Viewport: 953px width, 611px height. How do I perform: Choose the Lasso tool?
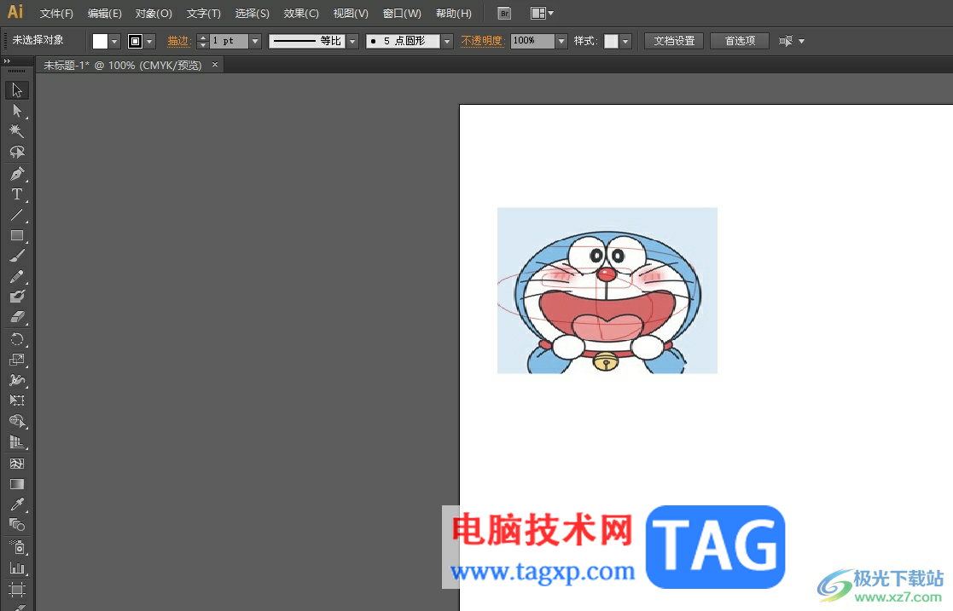(17, 152)
